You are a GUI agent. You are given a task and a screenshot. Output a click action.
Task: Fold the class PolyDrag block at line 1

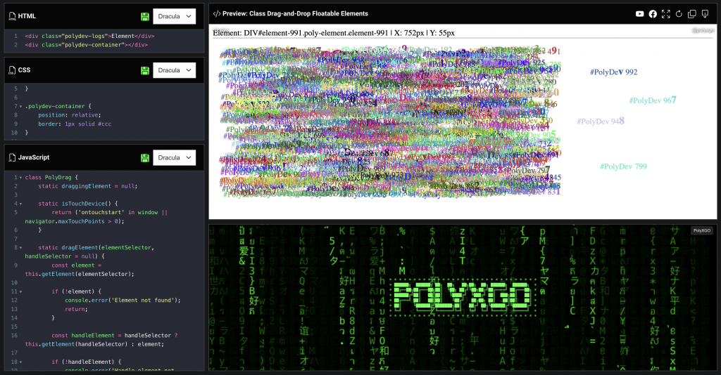[20, 178]
